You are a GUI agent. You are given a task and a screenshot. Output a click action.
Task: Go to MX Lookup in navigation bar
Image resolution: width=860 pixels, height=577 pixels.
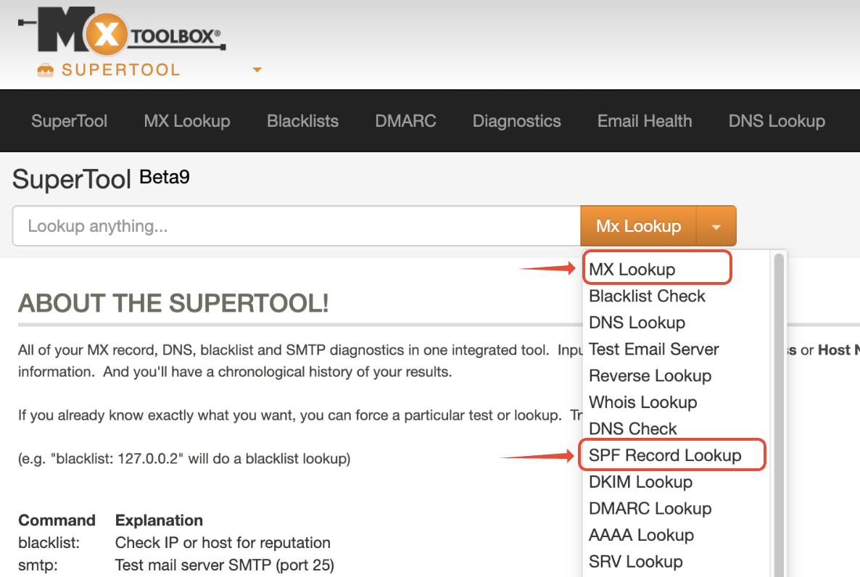click(187, 121)
